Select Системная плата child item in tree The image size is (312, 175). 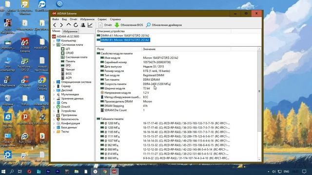point(74,57)
